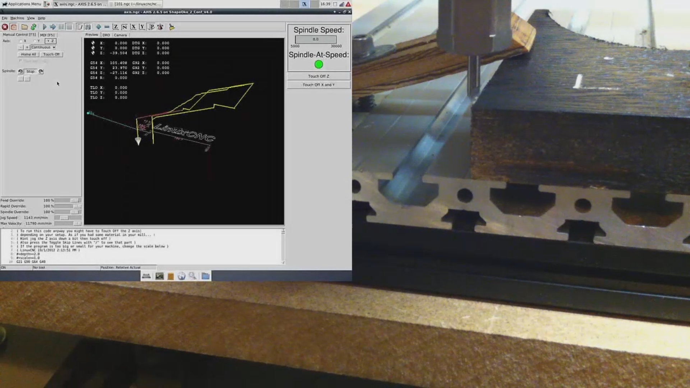
Task: Switch preview to top X view
Action: point(133,27)
